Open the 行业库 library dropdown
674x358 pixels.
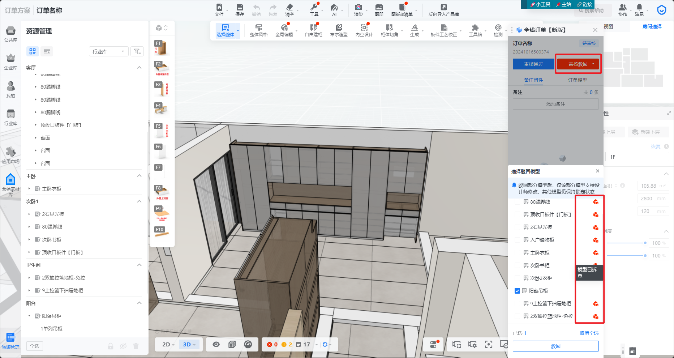click(x=108, y=52)
